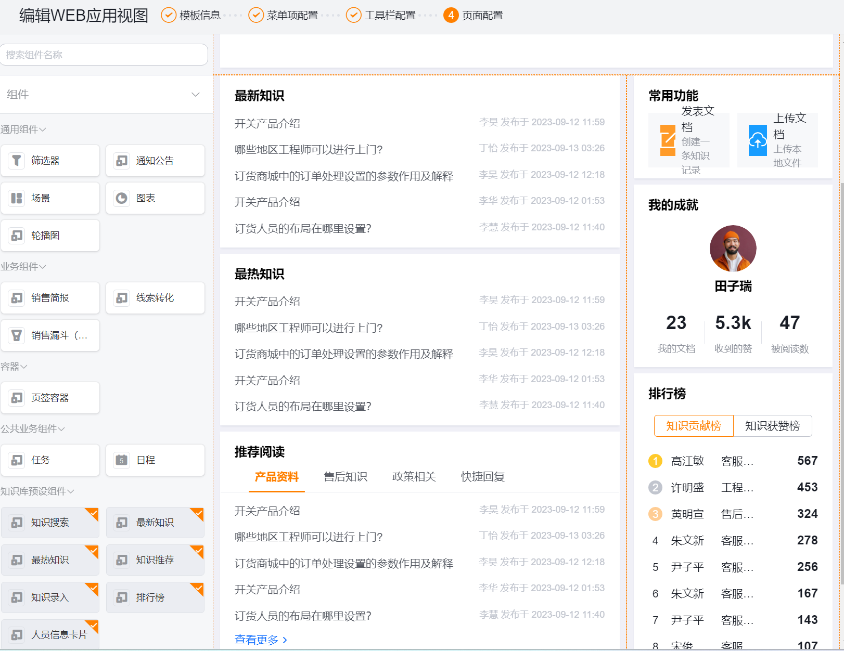Screen dimensions: 844x651
Task: Click the 销售简报 sales briefing component icon
Action: pos(16,297)
